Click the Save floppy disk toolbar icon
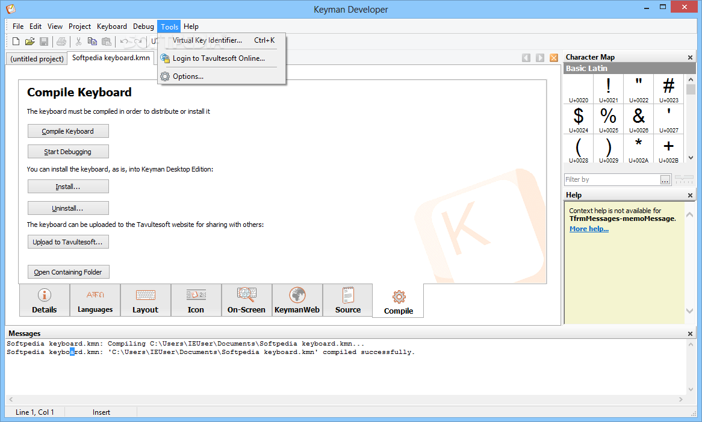This screenshot has width=702, height=422. 44,42
